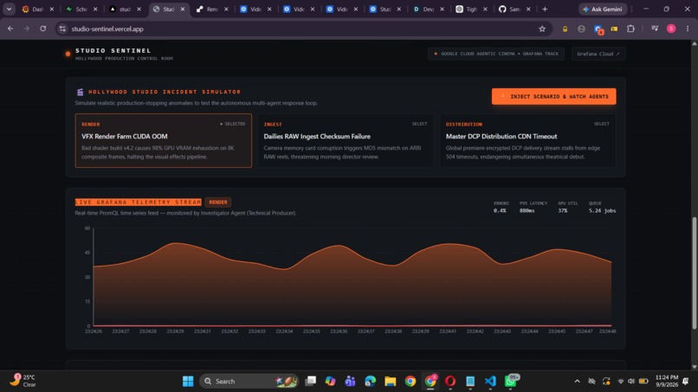698x392 pixels.
Task: Open the Chrome three-dot menu
Action: point(688,29)
